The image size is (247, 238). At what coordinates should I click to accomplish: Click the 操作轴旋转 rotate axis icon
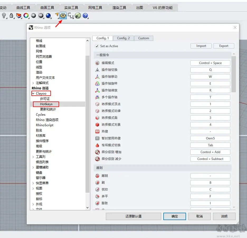(97, 83)
